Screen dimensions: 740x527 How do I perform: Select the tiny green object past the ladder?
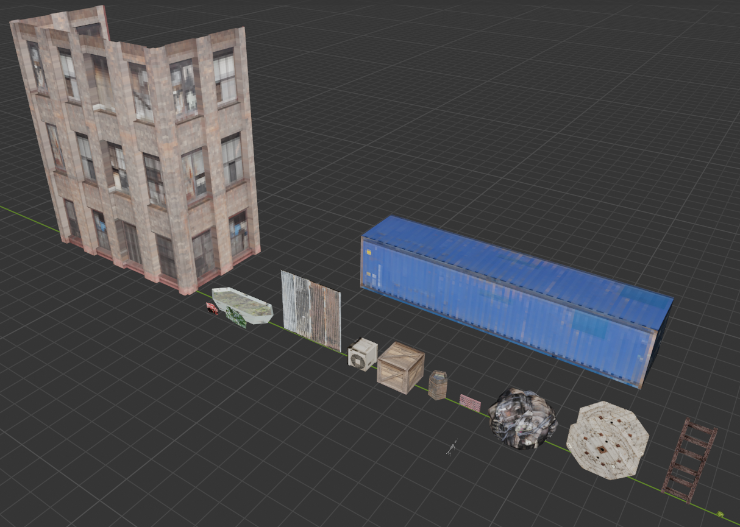pos(720,514)
